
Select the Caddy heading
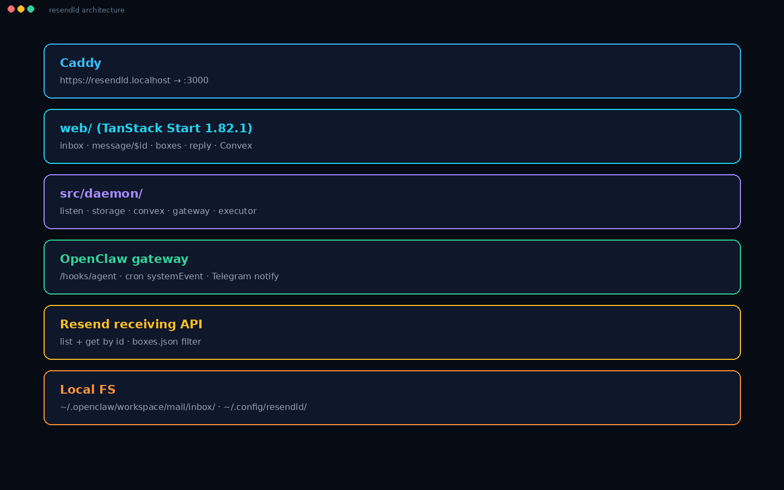pos(81,63)
